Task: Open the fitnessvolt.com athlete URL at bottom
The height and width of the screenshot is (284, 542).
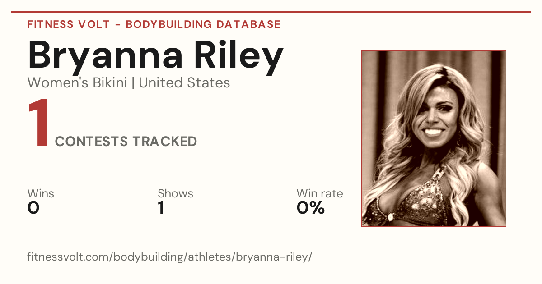Action: 170,257
